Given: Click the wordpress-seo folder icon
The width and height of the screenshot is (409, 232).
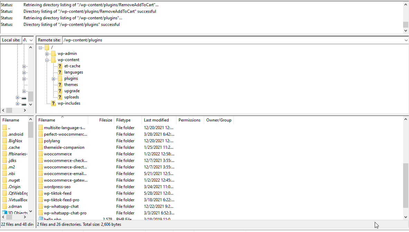Looking at the screenshot, I should pyautogui.click(x=40, y=187).
